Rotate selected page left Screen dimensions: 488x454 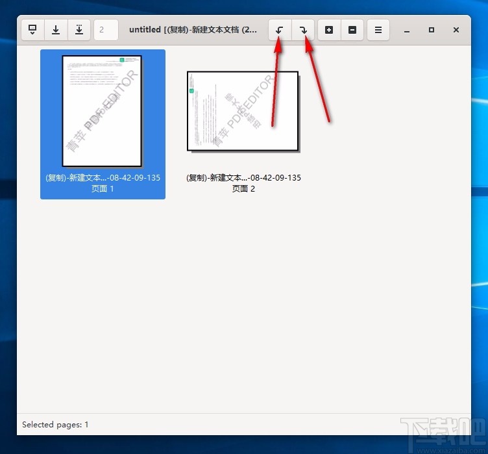280,30
